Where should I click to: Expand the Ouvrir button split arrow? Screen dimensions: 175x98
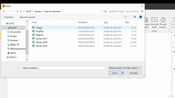[x=122, y=73]
